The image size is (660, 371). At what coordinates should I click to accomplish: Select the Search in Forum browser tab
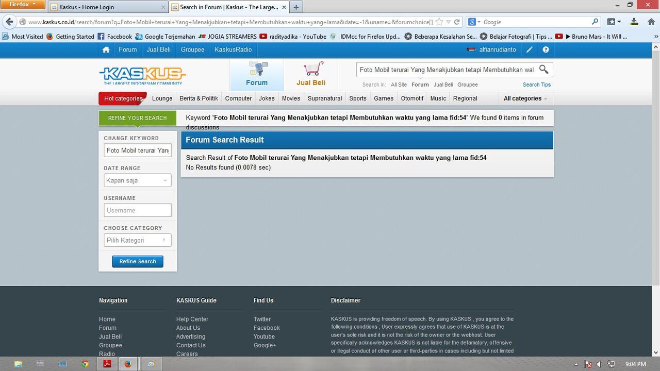click(228, 7)
